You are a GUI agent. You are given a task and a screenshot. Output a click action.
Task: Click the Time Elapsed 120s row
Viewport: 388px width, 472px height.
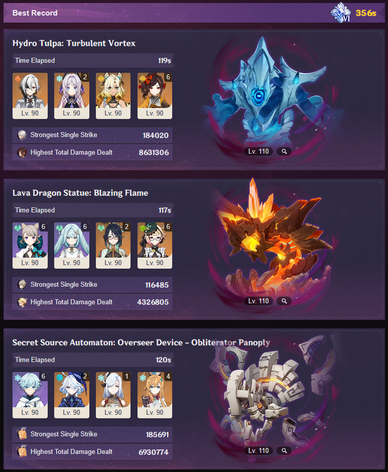[x=93, y=360]
